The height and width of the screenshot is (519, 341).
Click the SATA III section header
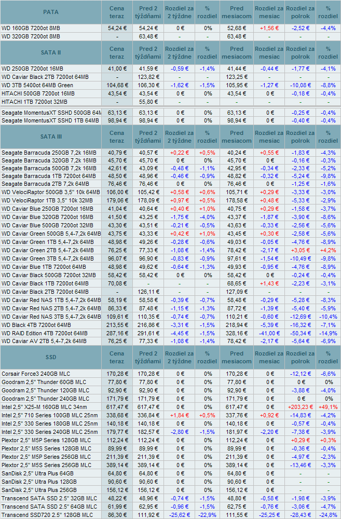tap(51, 136)
